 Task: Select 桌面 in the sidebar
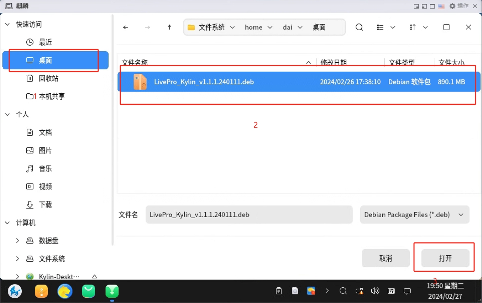pos(55,61)
